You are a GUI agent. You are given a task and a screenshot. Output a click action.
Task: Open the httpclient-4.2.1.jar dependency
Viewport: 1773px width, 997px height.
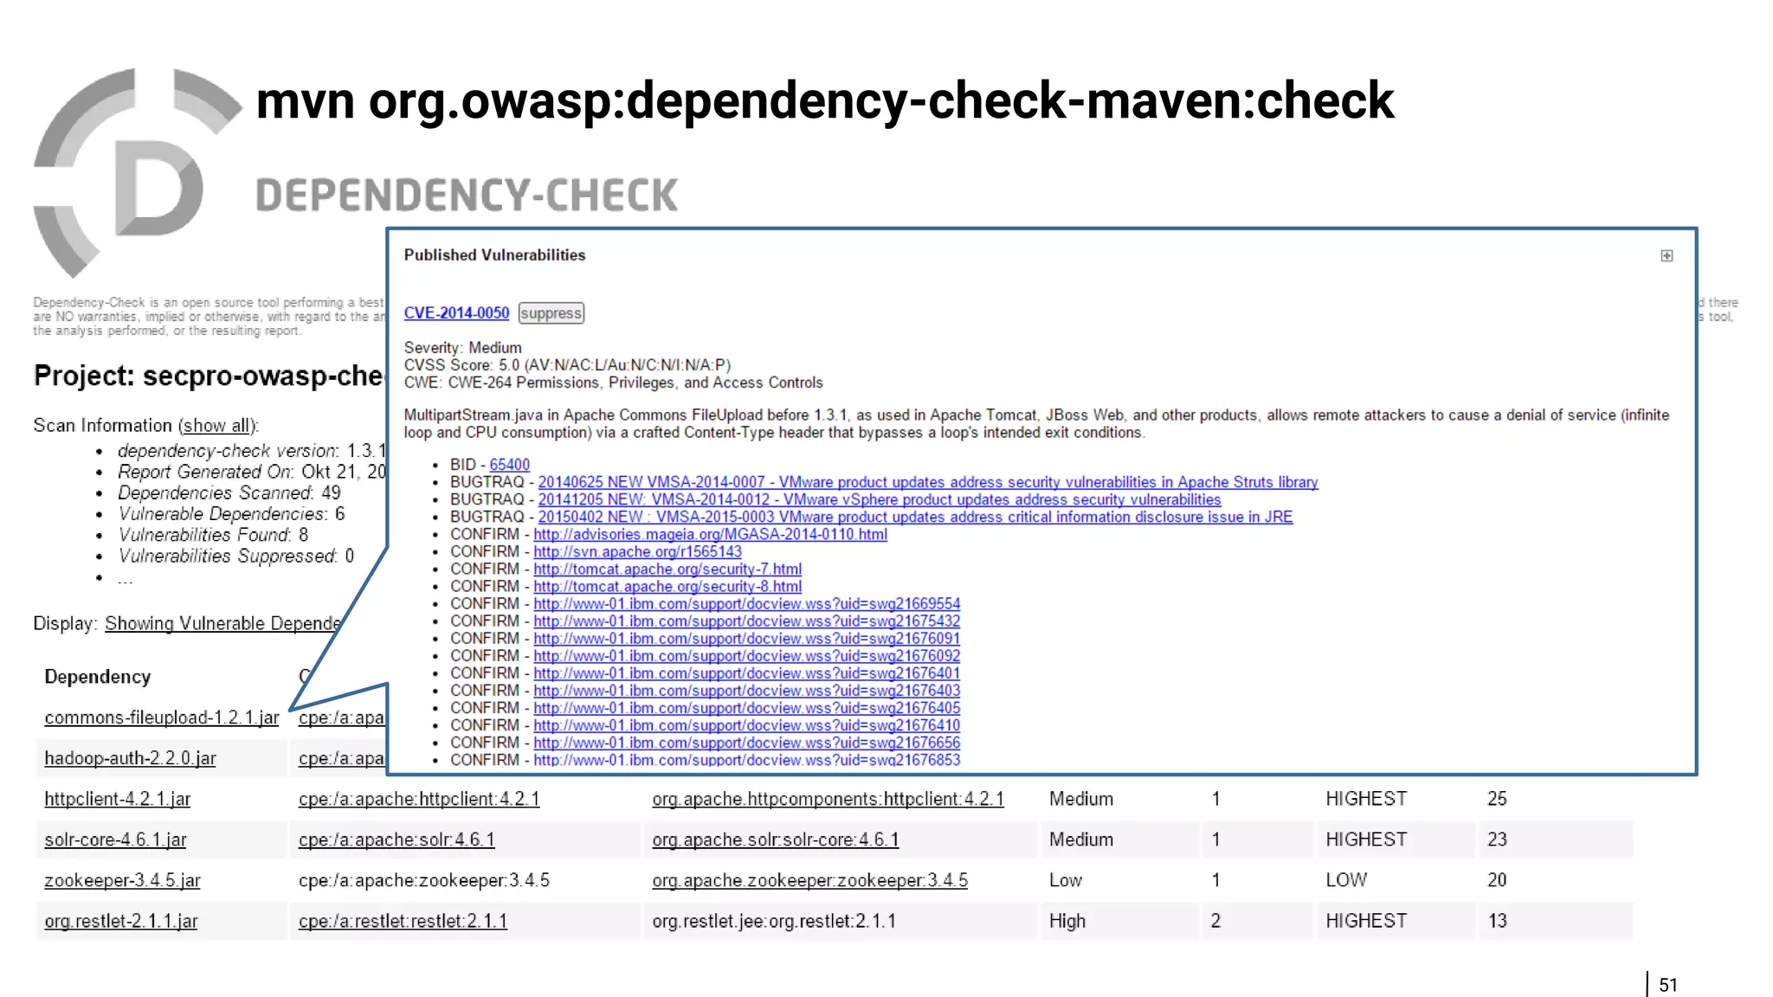pyautogui.click(x=118, y=799)
